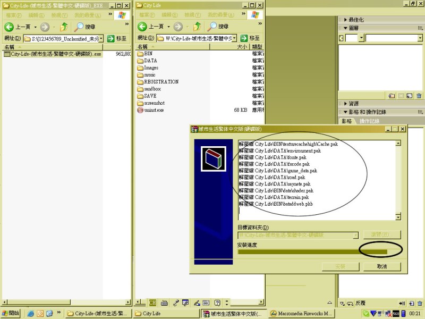The image size is (425, 319).
Task: Switch to the City Life taskbar button
Action: (x=166, y=314)
